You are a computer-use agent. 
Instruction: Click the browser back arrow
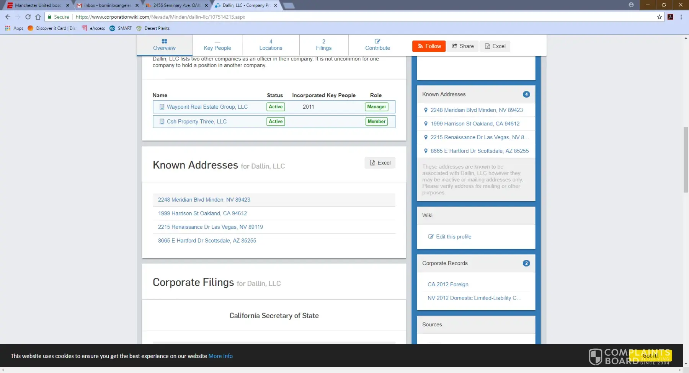click(8, 17)
